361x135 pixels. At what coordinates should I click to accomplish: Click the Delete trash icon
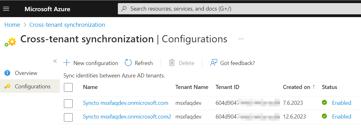click(172, 63)
